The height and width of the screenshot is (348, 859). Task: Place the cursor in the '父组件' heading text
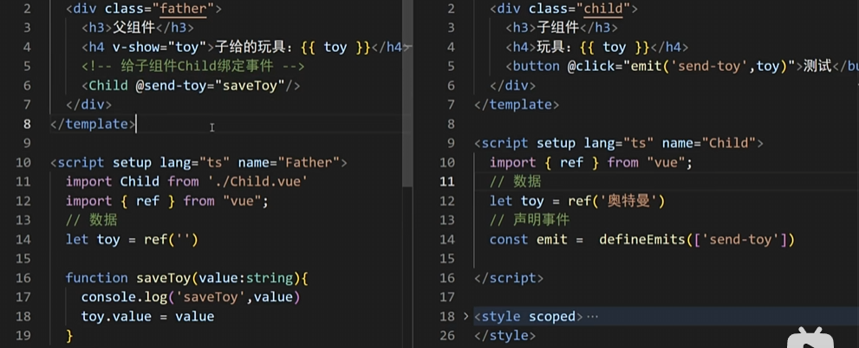point(133,28)
